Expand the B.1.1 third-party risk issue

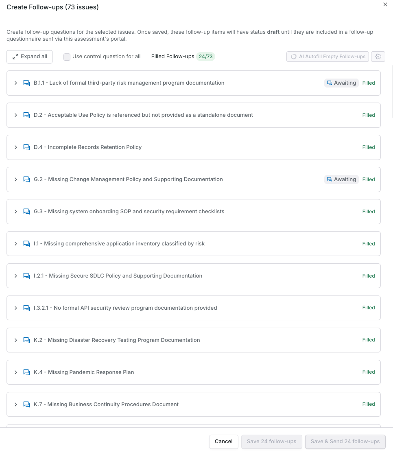point(16,83)
